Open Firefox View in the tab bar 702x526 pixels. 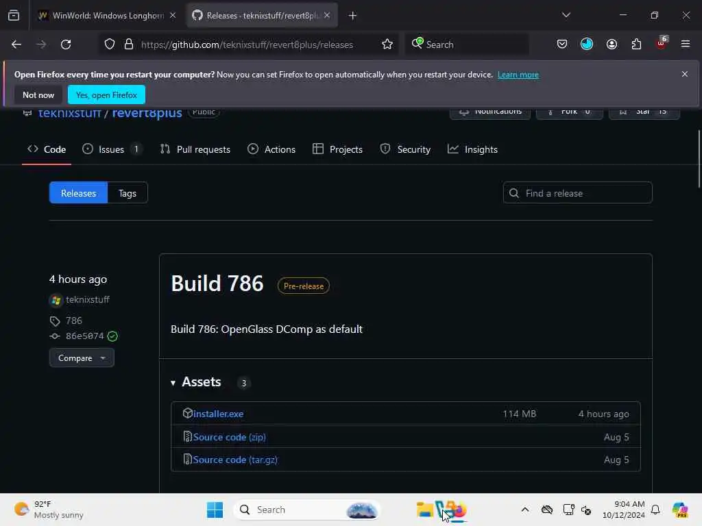[x=14, y=15]
